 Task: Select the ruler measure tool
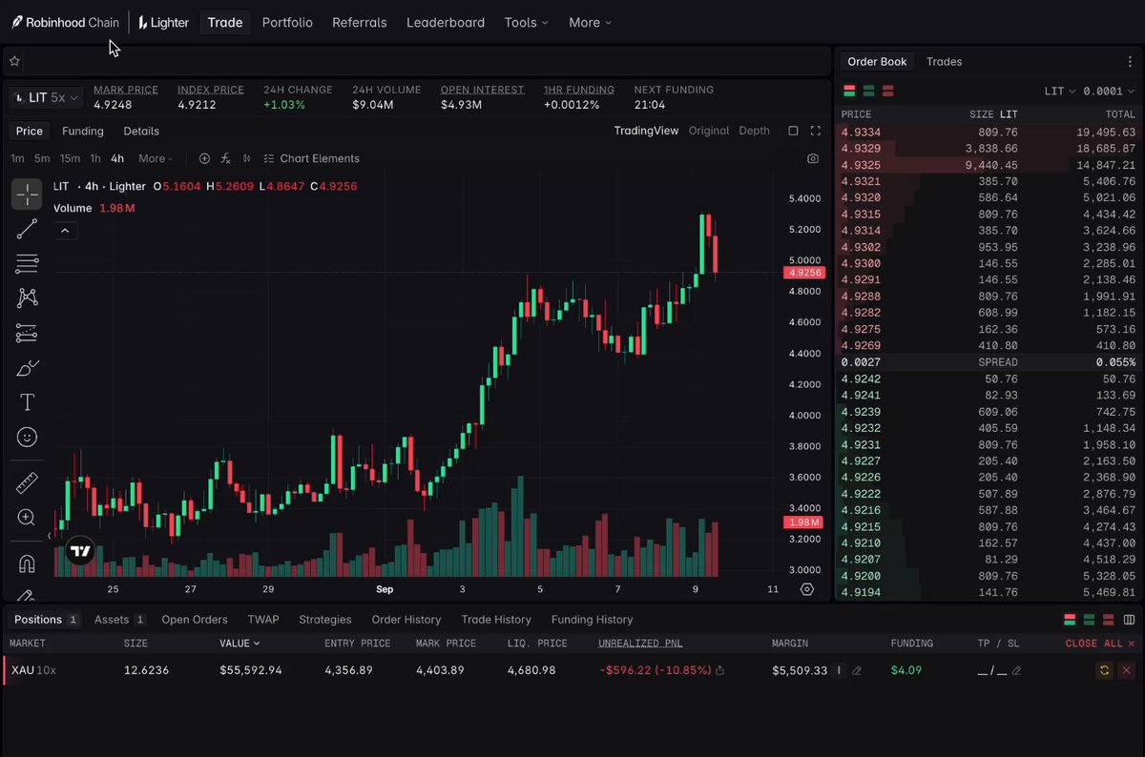tap(27, 482)
